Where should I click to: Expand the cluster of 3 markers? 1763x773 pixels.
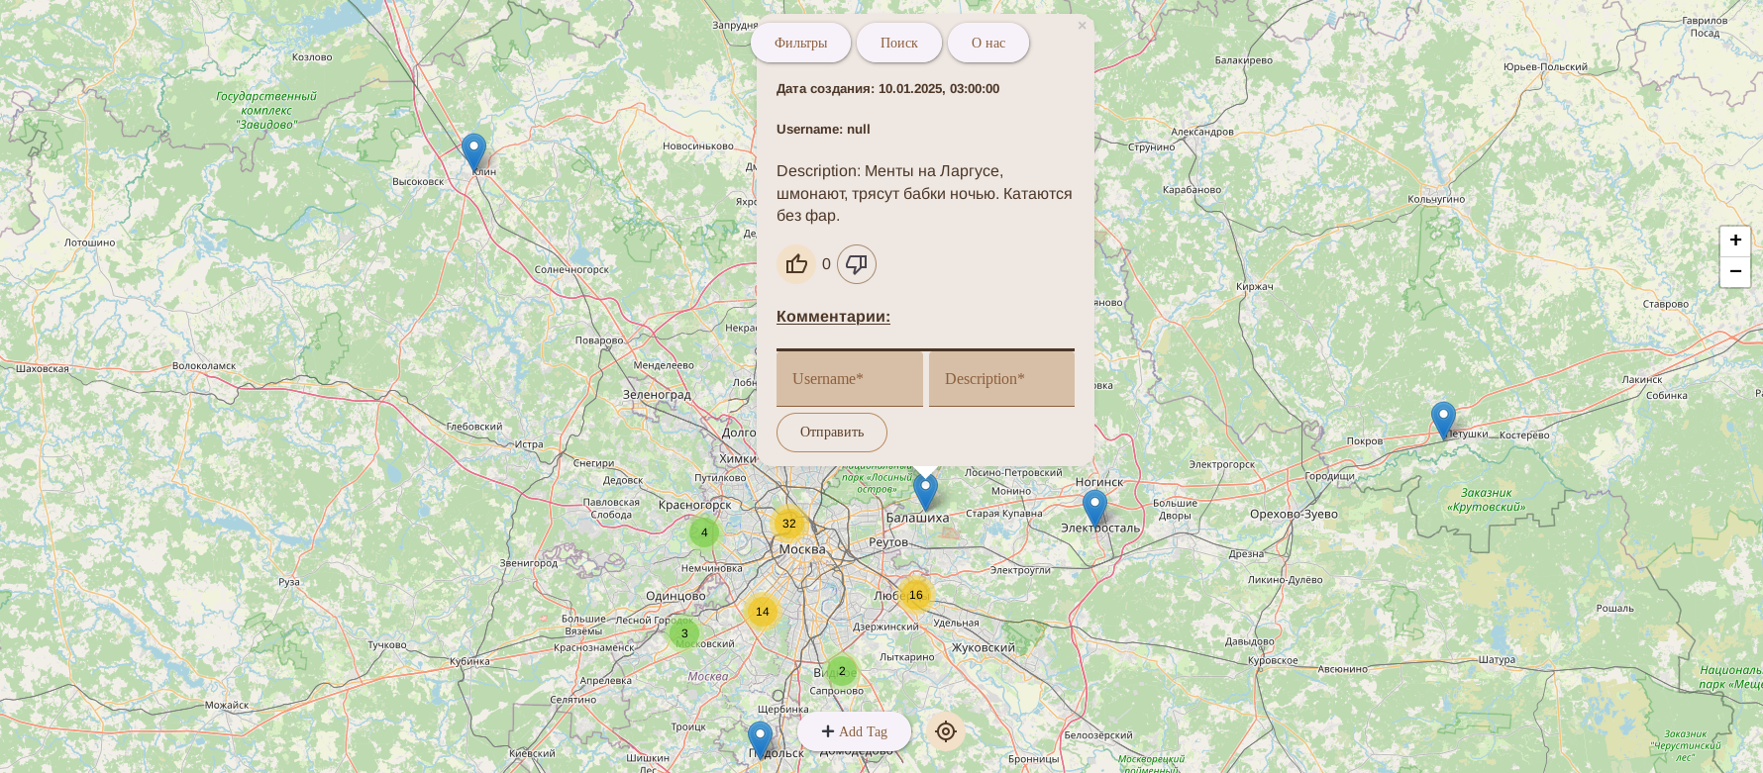[x=684, y=633]
